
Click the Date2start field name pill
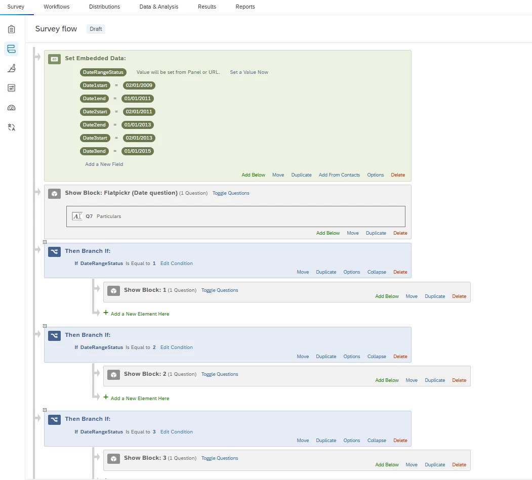pos(95,112)
